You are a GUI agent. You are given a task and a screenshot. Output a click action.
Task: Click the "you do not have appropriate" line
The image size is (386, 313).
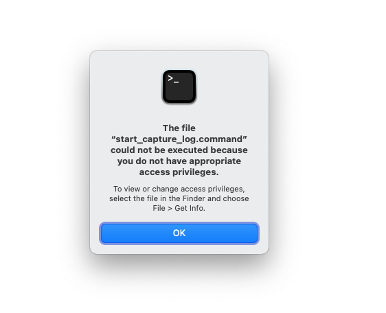179,161
